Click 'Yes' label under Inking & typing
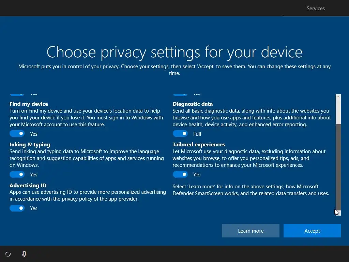The height and width of the screenshot is (262, 349). (x=34, y=175)
